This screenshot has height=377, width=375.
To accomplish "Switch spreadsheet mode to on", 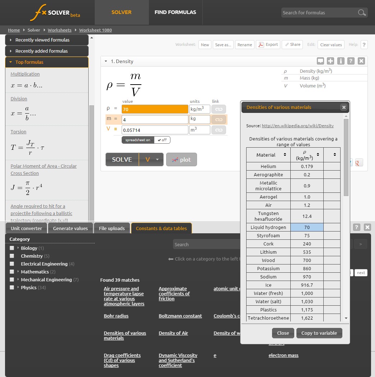I will point(138,140).
